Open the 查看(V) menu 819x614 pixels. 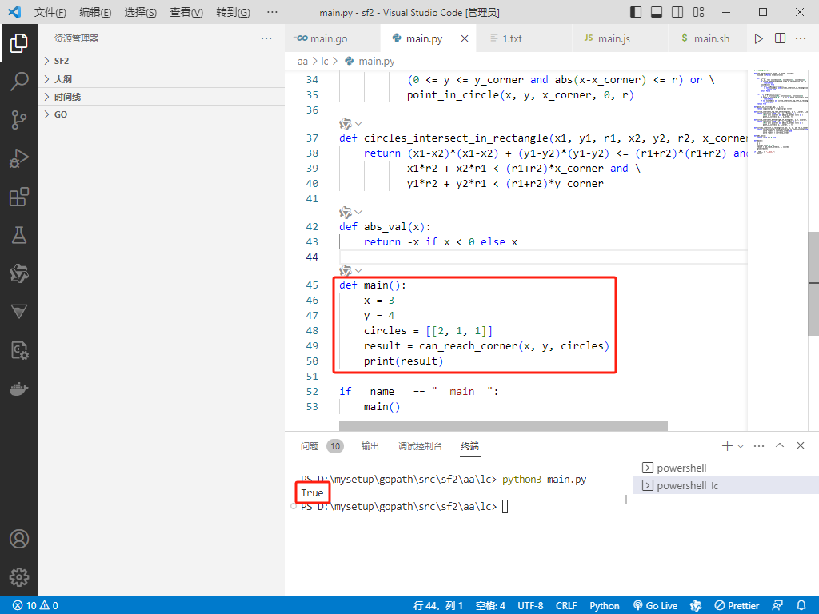[x=186, y=12]
